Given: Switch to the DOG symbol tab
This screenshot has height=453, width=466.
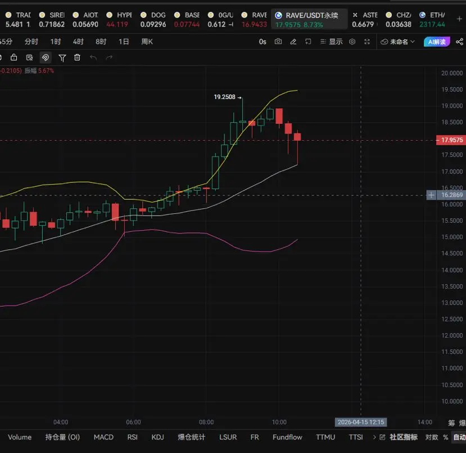Looking at the screenshot, I should tap(153, 19).
